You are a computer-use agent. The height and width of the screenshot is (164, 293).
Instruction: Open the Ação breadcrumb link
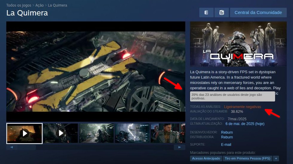click(39, 5)
